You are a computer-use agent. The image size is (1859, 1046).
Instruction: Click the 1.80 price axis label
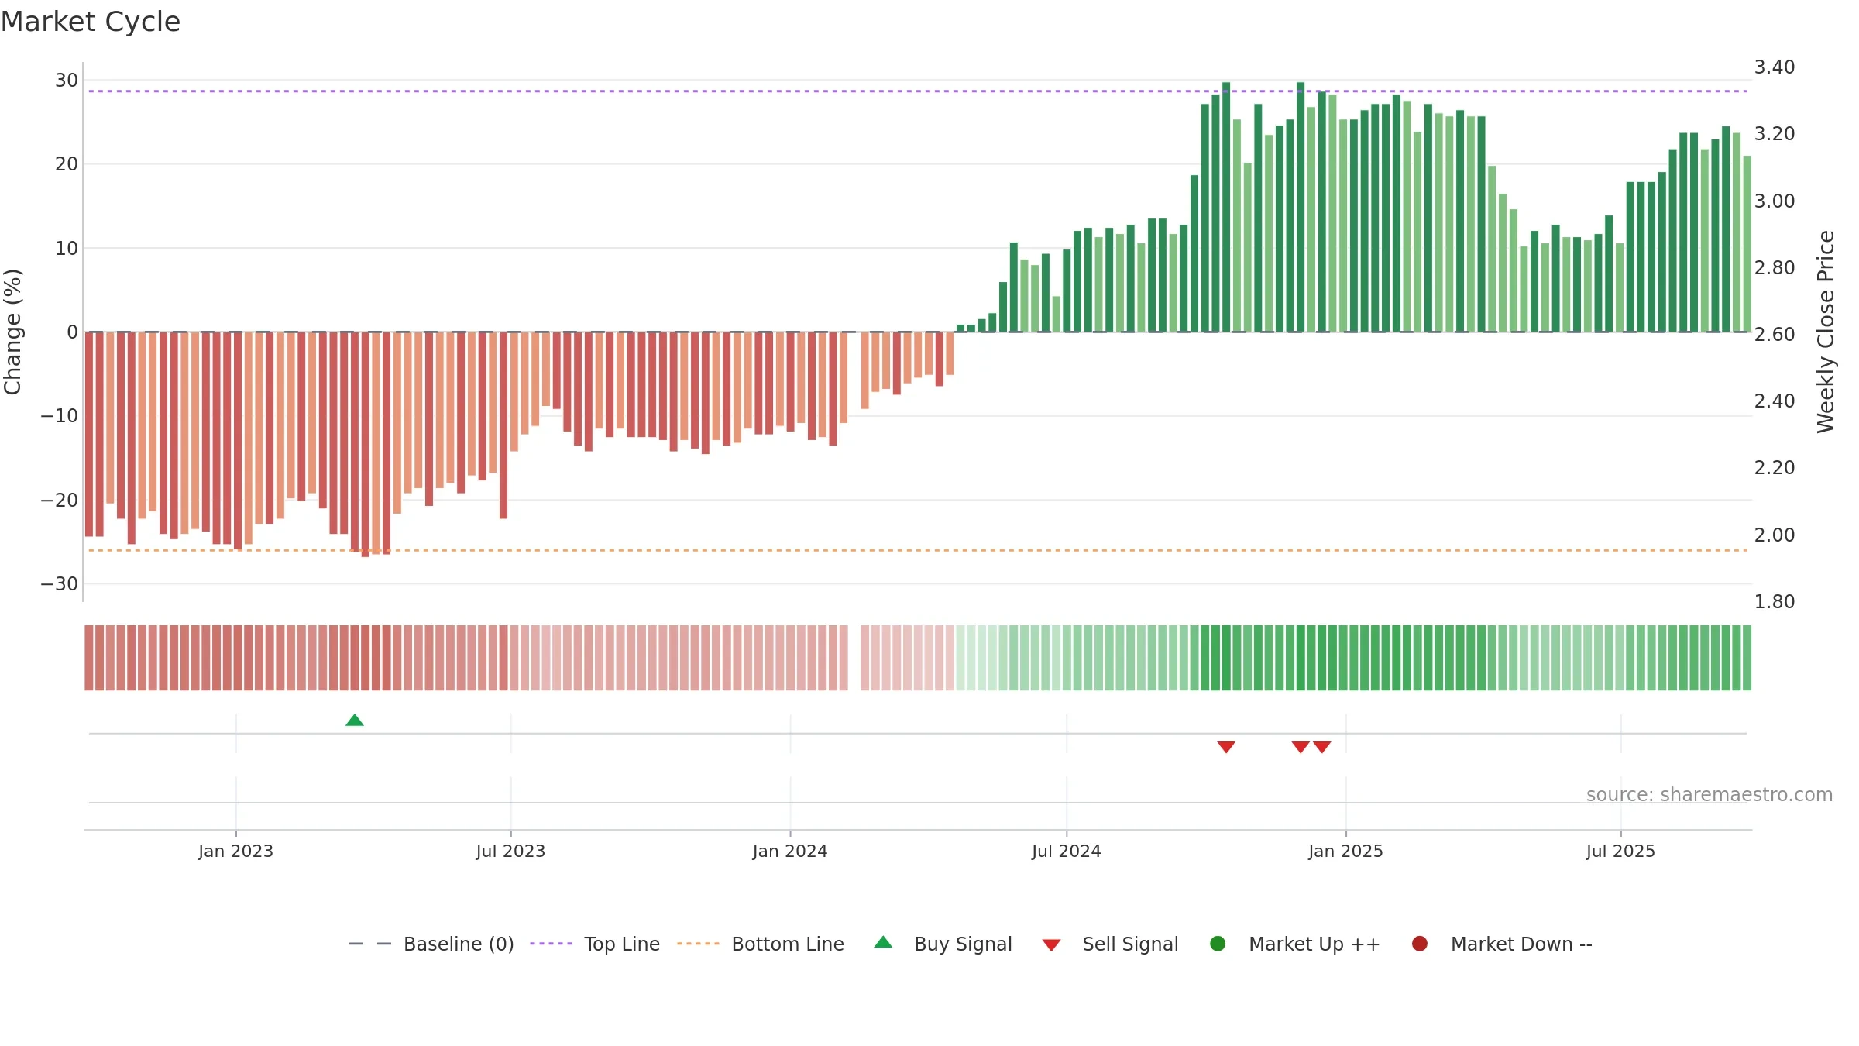click(1775, 602)
